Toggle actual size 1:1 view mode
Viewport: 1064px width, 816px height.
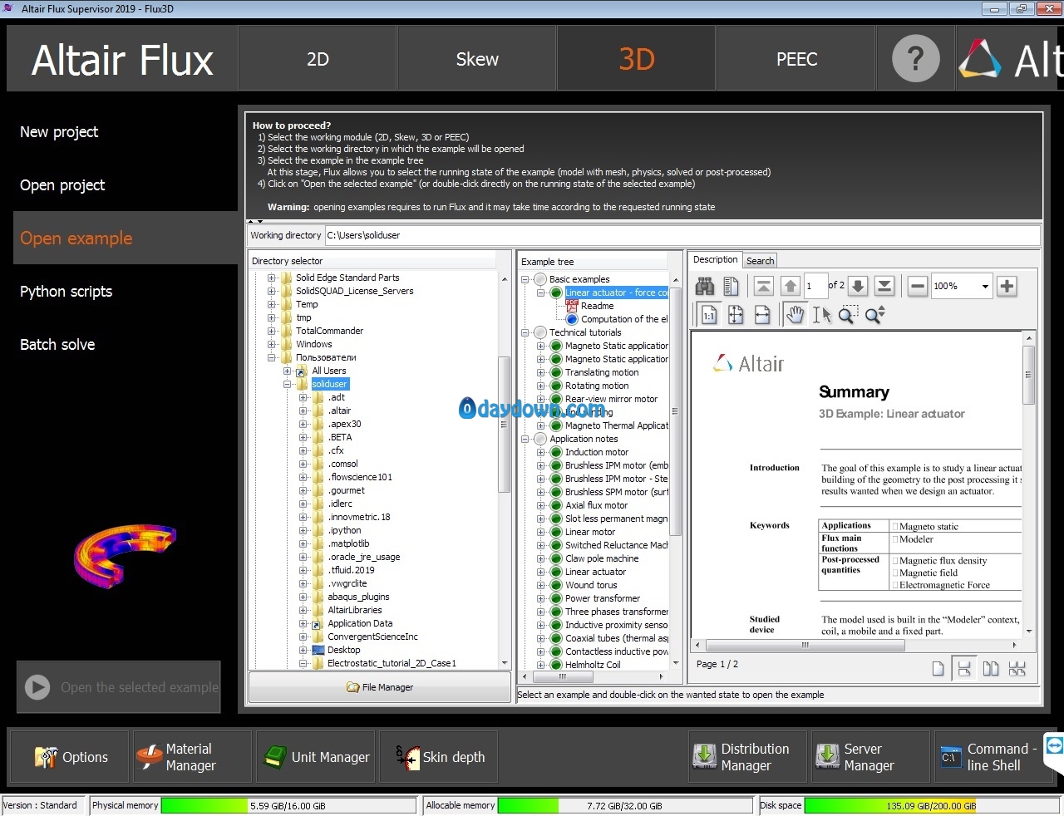(709, 315)
